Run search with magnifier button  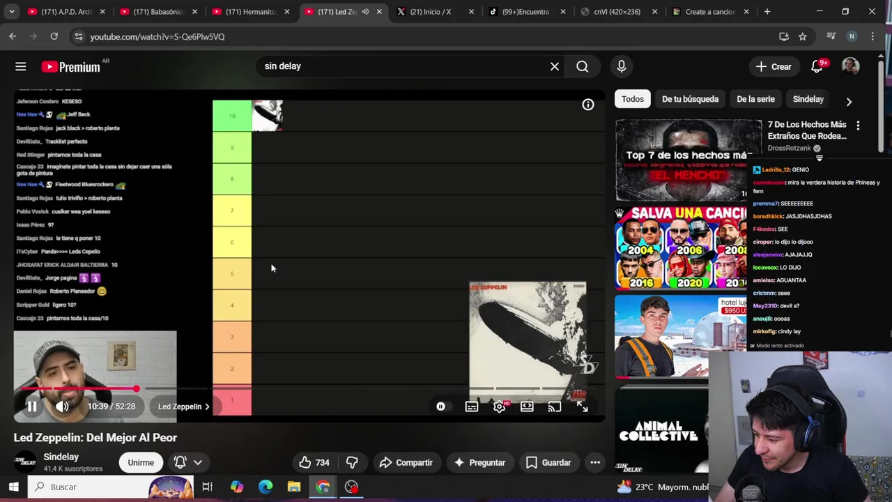(x=583, y=66)
